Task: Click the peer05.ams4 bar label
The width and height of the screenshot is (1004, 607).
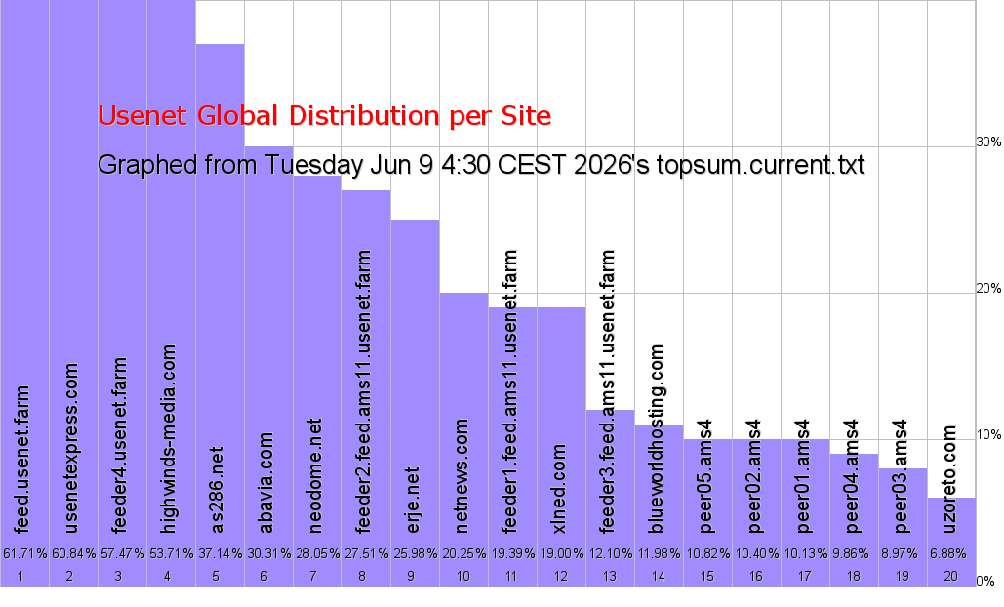Action: point(705,476)
